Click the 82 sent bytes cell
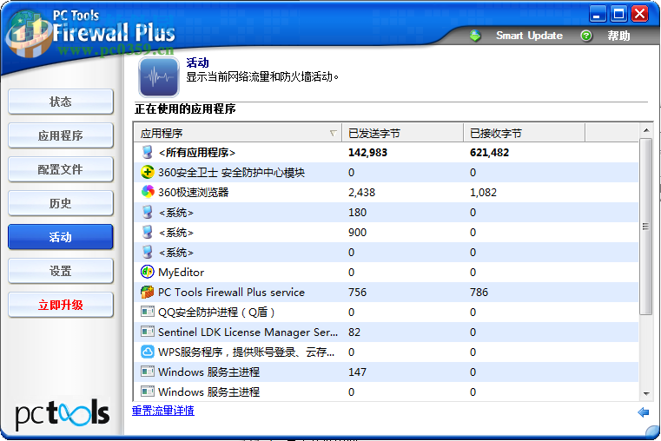This screenshot has height=441, width=661. click(354, 332)
